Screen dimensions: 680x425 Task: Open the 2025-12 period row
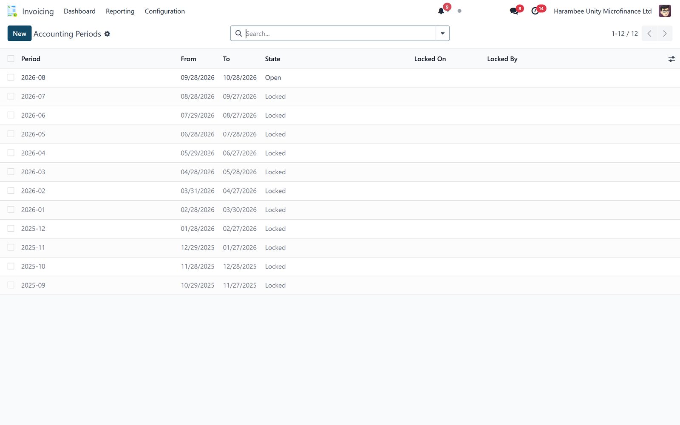[340, 229]
